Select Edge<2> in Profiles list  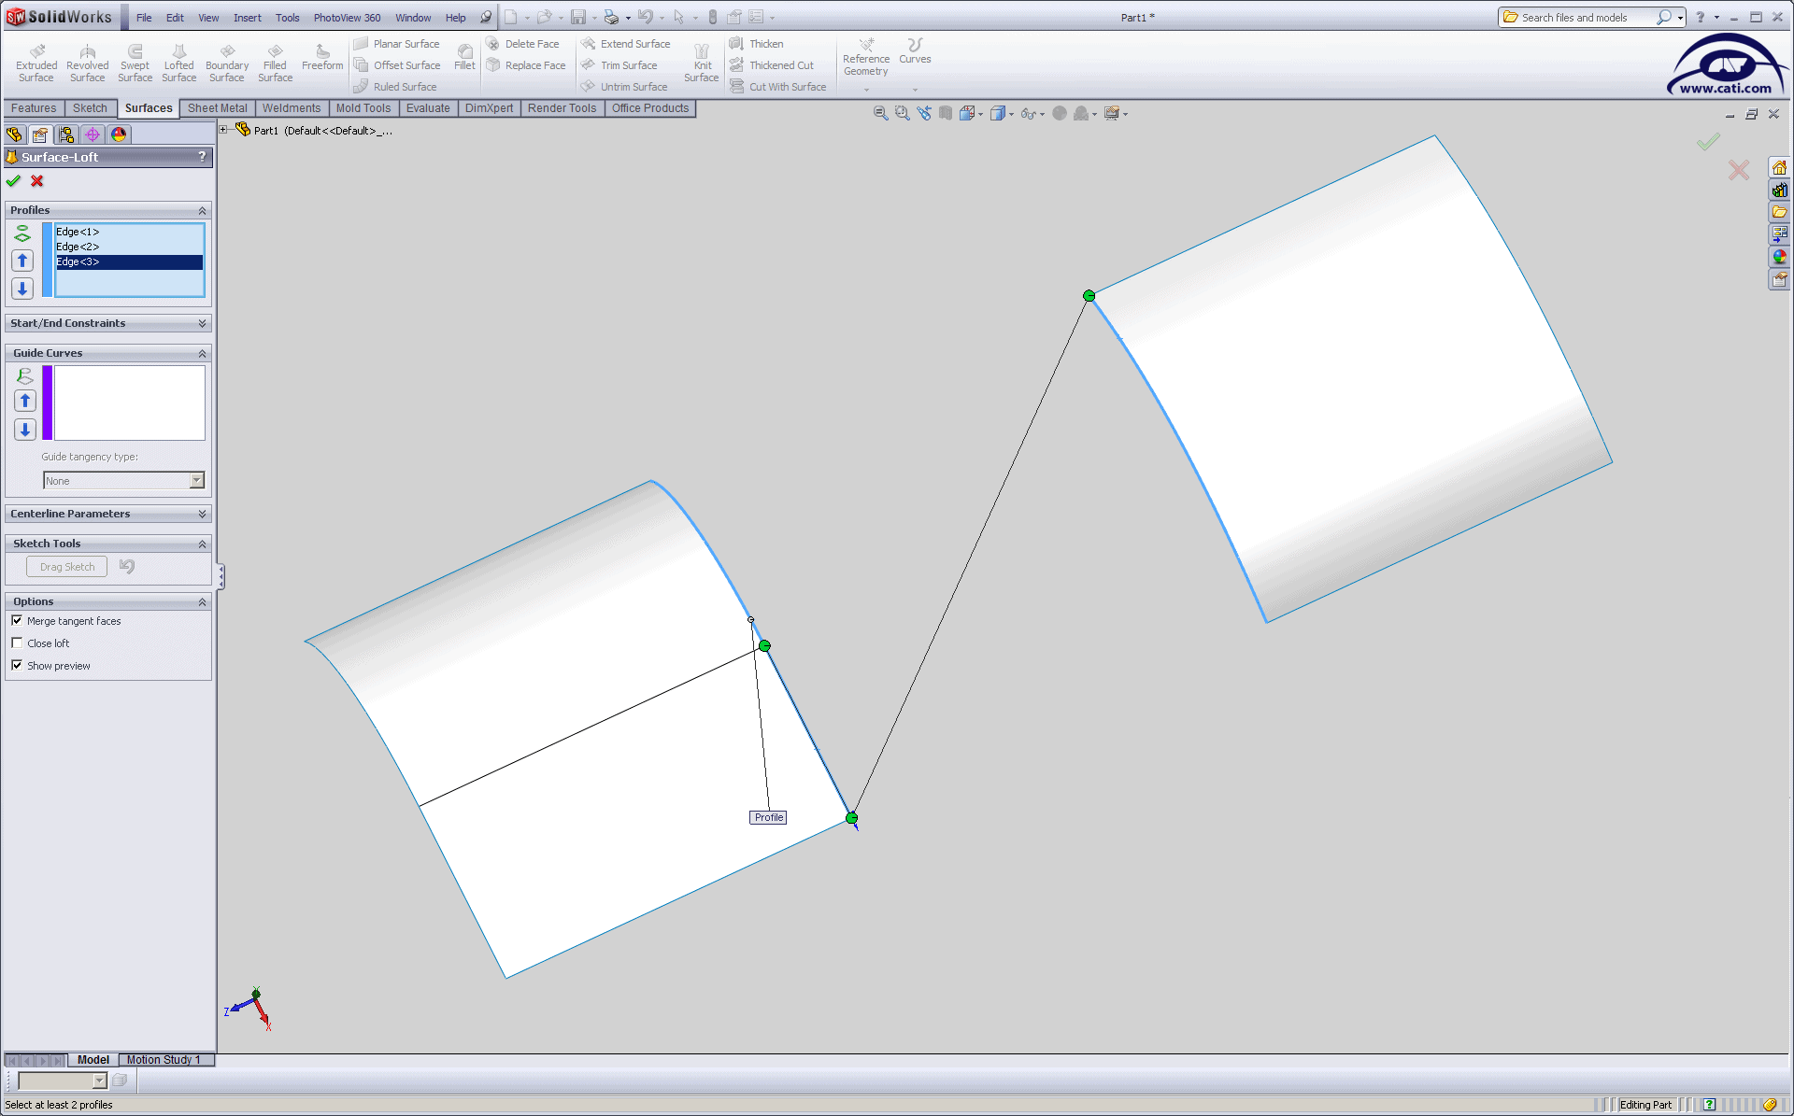tap(78, 247)
